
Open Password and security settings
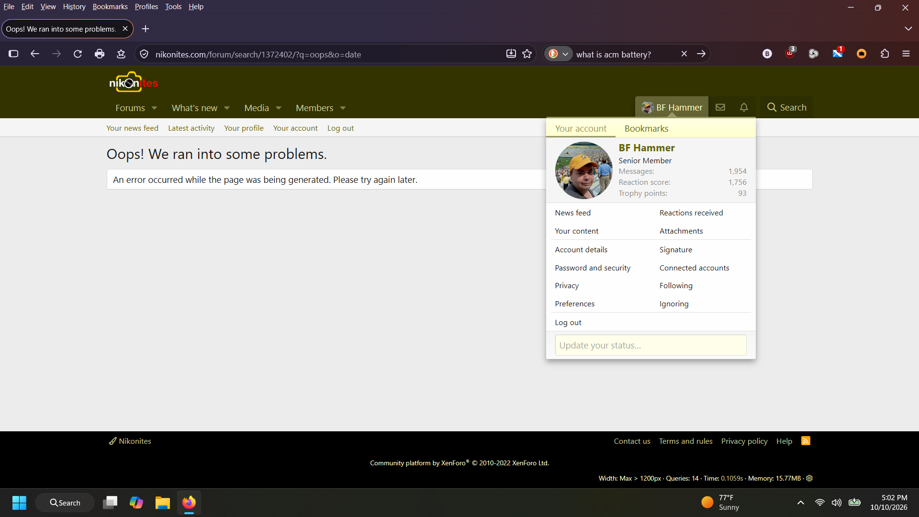coord(593,268)
